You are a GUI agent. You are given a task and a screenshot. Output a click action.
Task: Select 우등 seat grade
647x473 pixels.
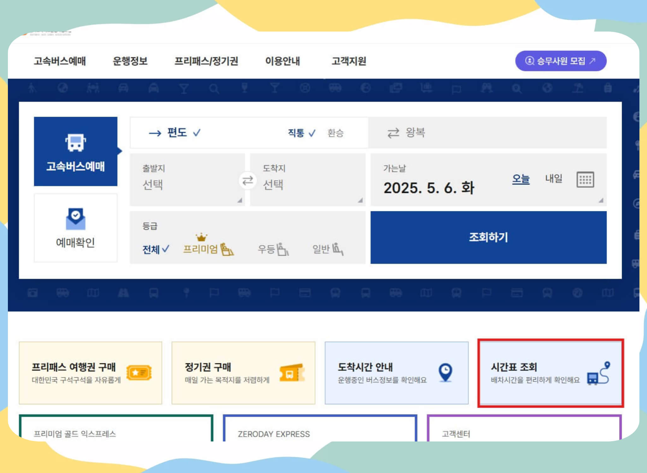[x=273, y=249]
